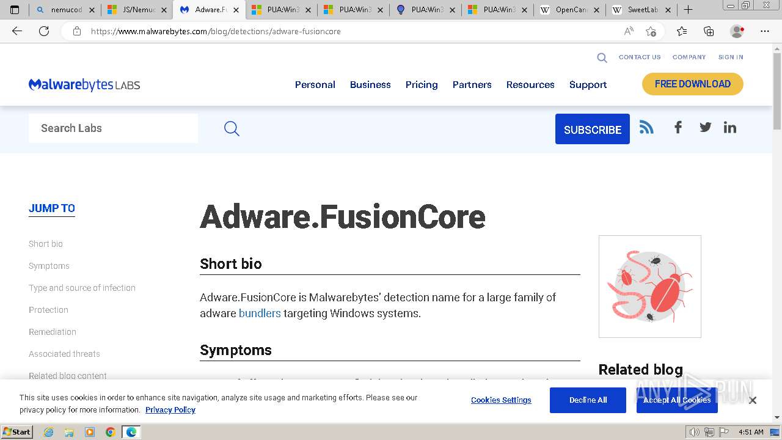Screen dimensions: 782x440
Task: Open Internet Explorer from the taskbar
Action: (x=49, y=432)
